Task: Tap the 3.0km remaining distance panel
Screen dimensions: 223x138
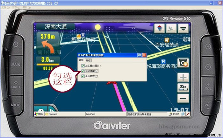Action: coord(48,59)
